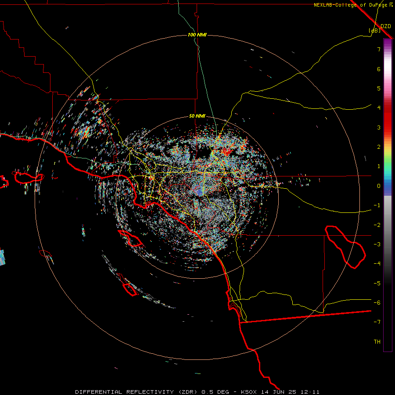Image resolution: width=395 pixels, height=395 pixels.
Task: Click the 1 value on color scale
Action: click(379, 166)
